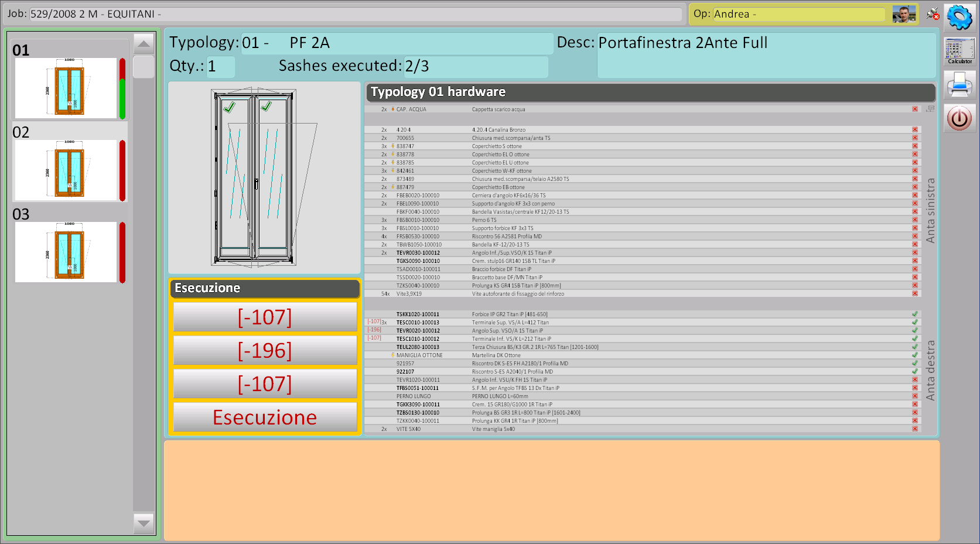This screenshot has height=544, width=980.
Task: Click the Job field 529/2008 2 M
Action: [355, 14]
